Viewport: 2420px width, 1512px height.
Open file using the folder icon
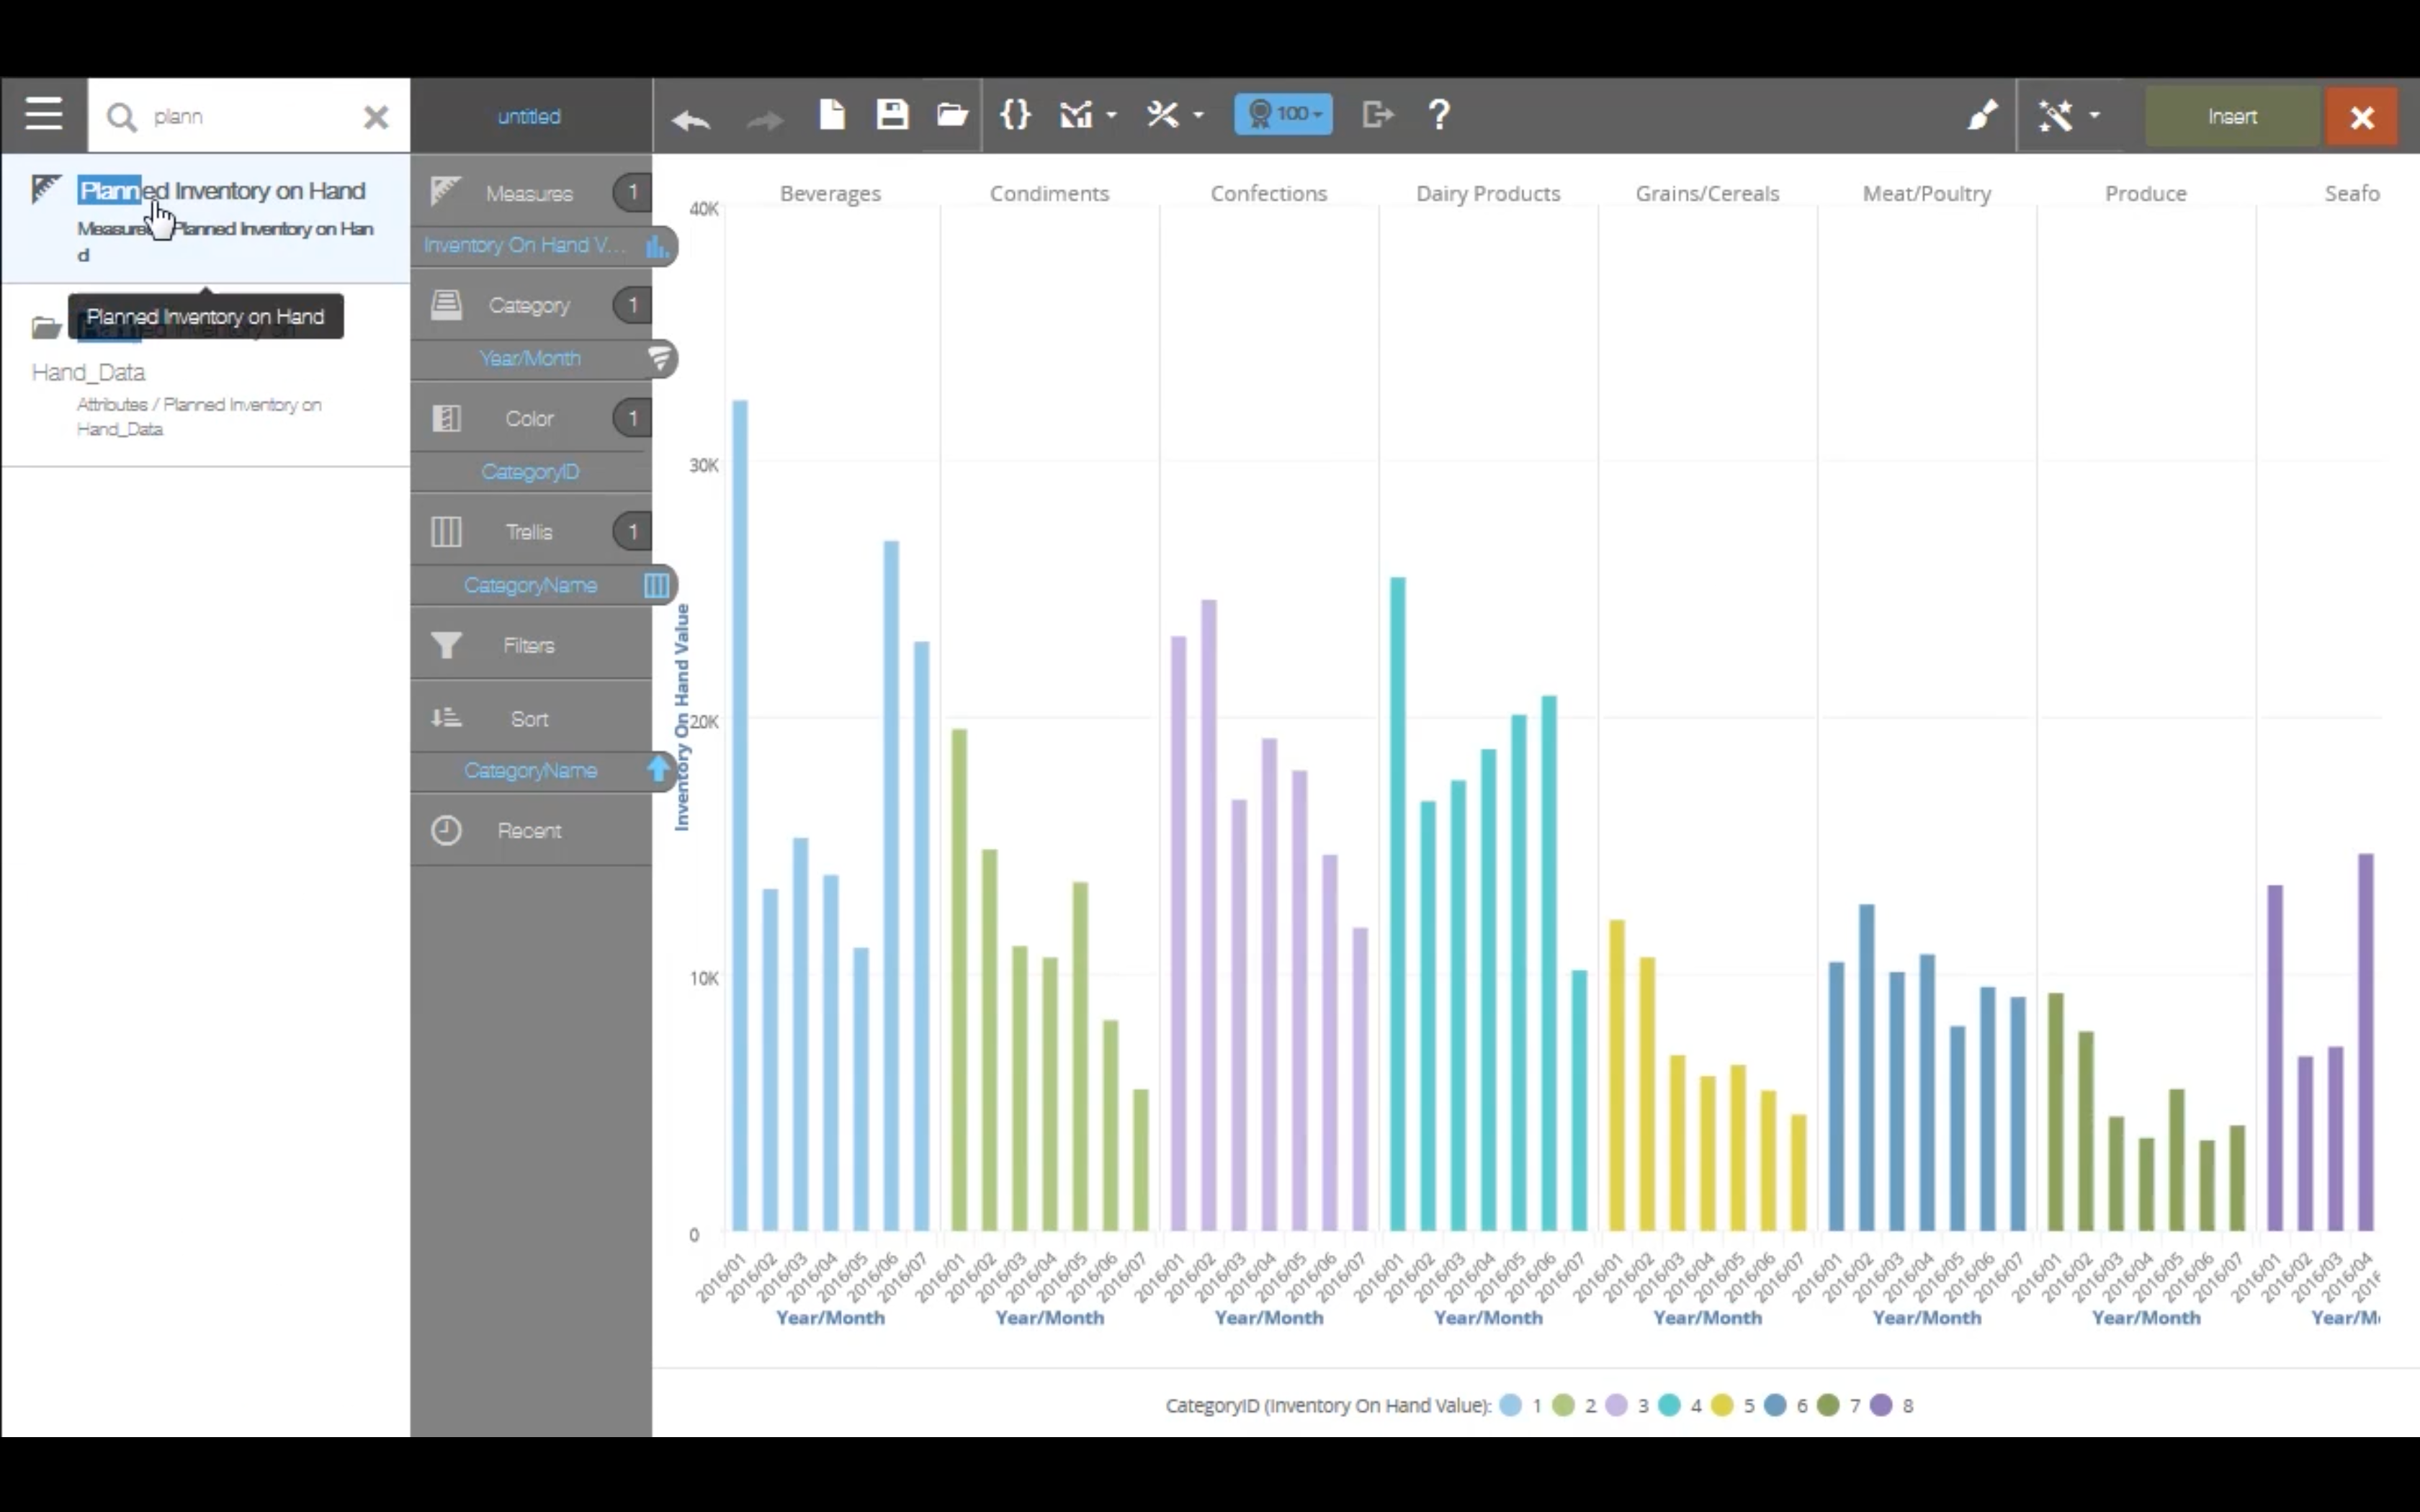pos(952,114)
